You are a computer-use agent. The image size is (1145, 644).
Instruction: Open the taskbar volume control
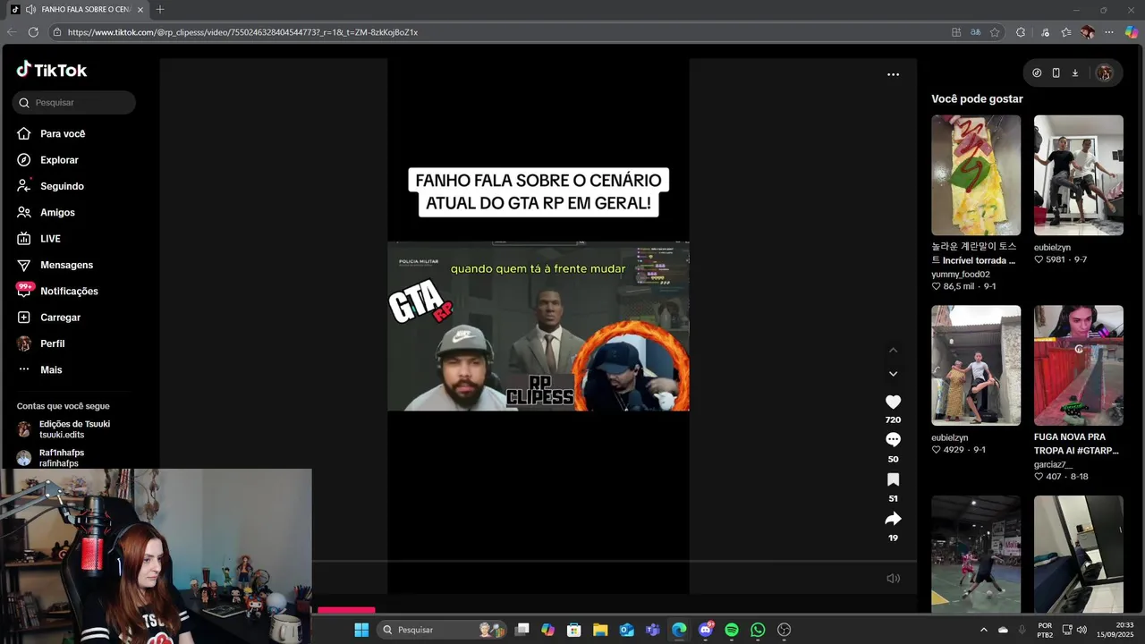[1081, 630]
